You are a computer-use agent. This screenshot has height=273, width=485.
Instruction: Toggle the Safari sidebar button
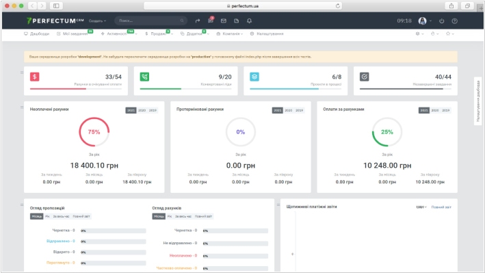click(56, 6)
